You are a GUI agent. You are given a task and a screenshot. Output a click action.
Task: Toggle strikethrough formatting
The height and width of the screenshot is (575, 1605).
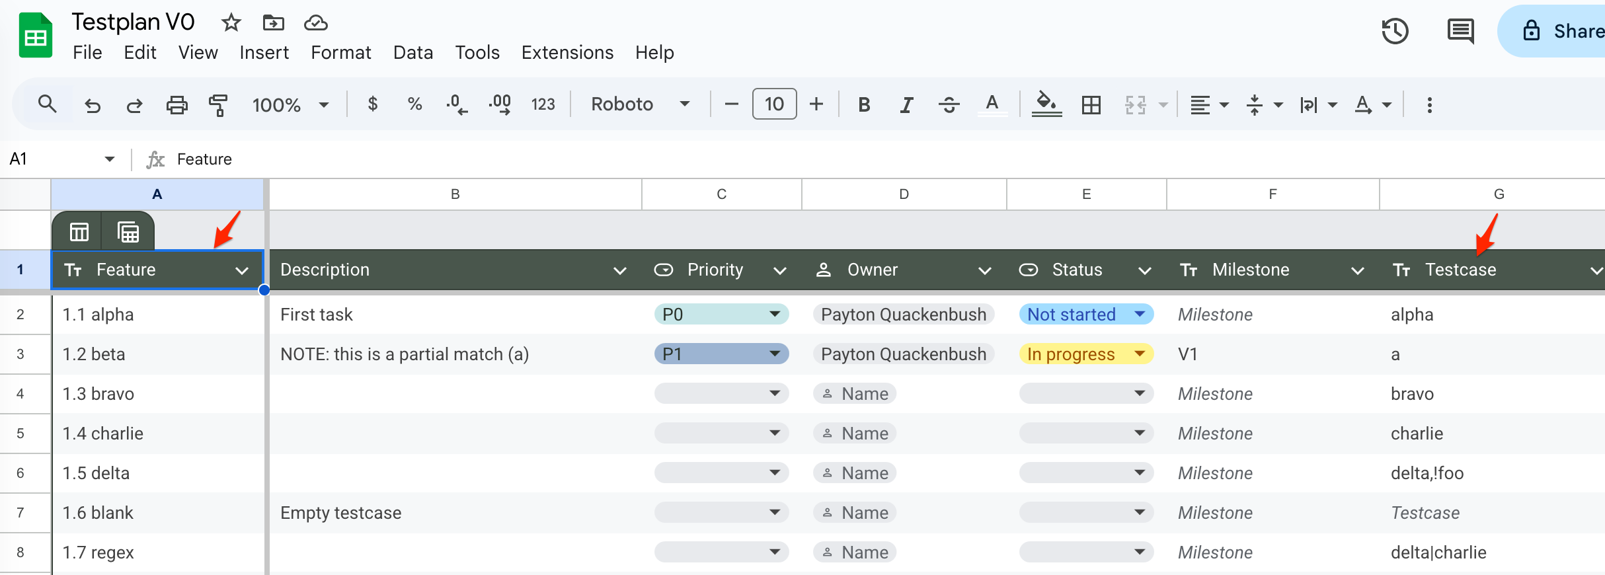point(949,104)
